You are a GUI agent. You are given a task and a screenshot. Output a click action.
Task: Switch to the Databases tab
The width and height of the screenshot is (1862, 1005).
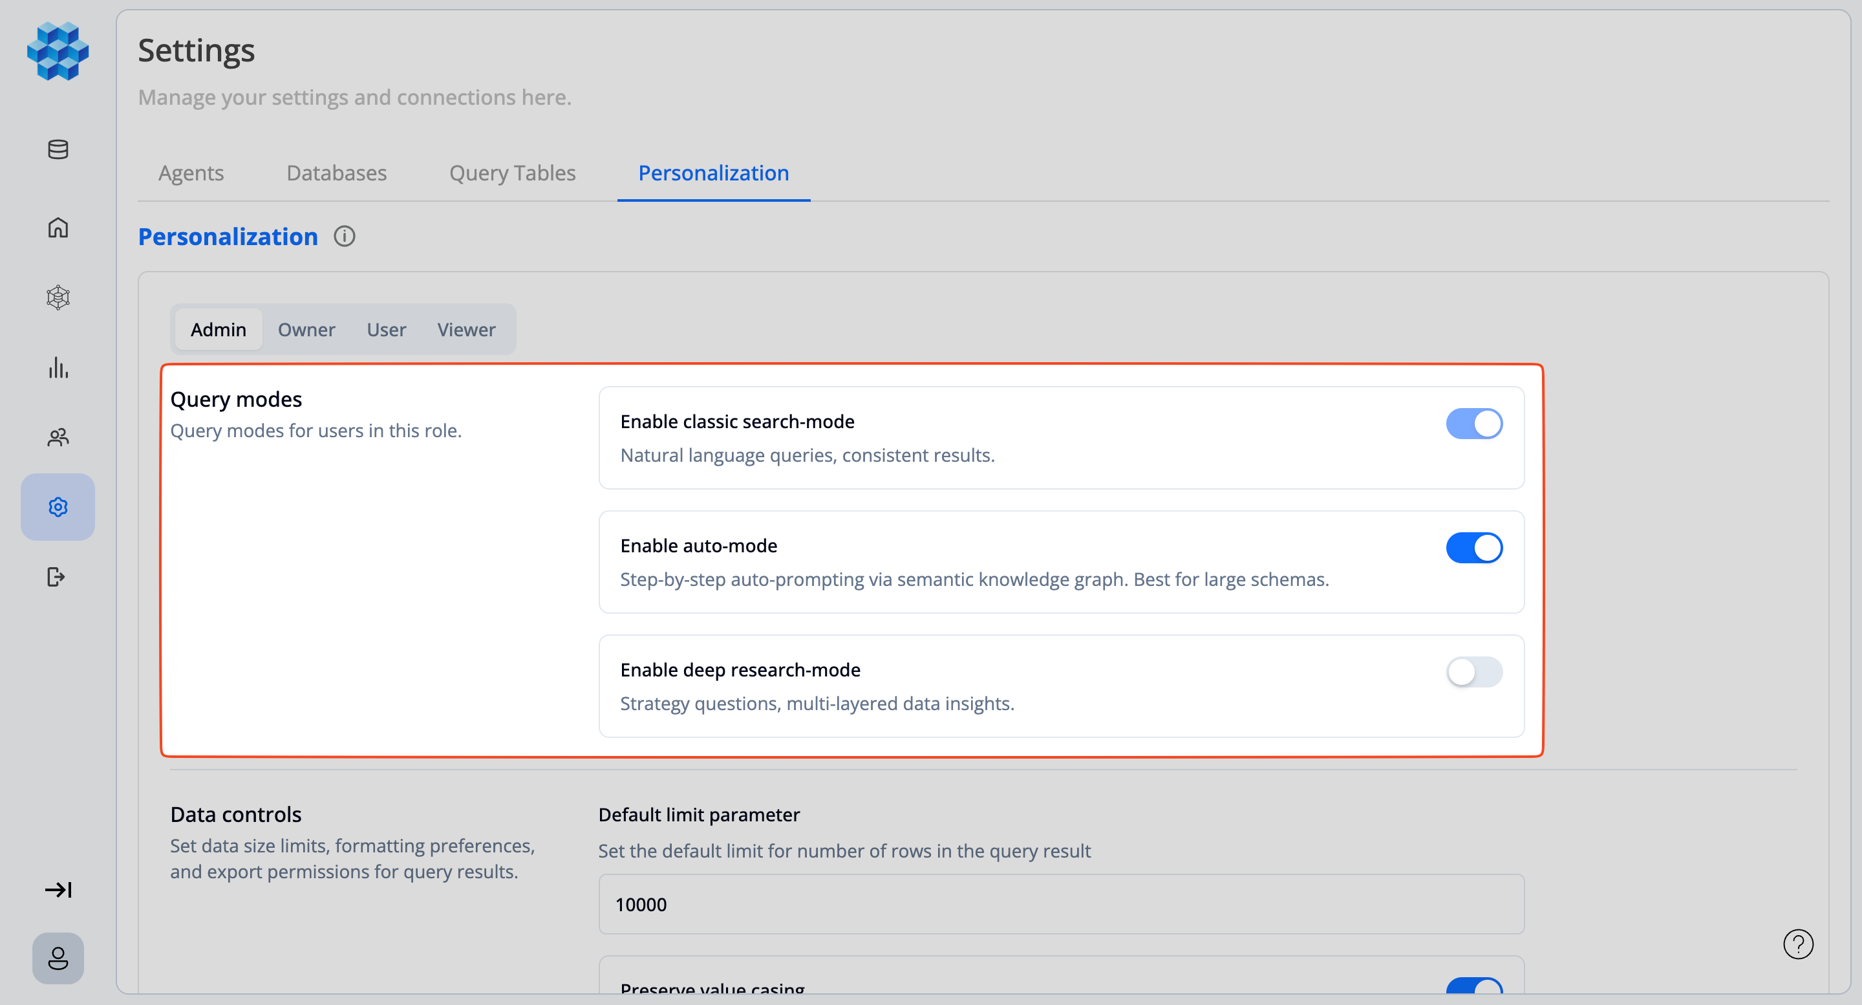click(x=336, y=173)
